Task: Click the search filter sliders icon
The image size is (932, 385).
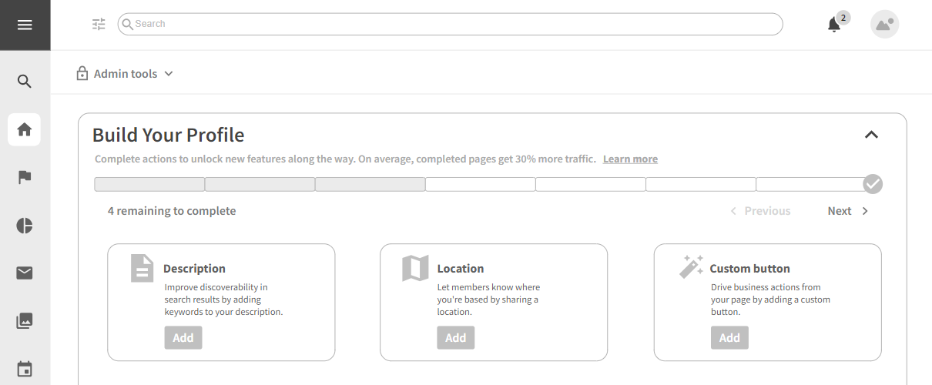Action: pyautogui.click(x=99, y=24)
